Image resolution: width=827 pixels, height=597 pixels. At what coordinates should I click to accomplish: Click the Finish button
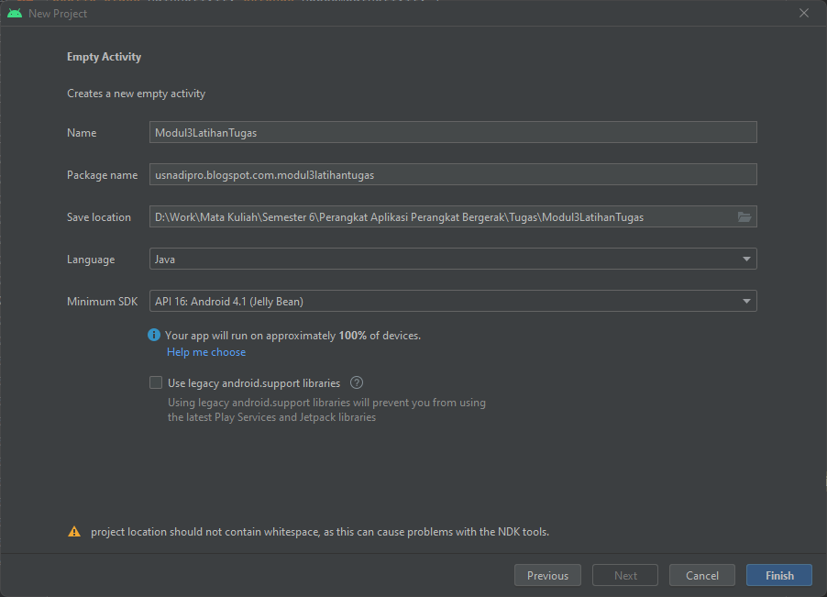point(779,575)
